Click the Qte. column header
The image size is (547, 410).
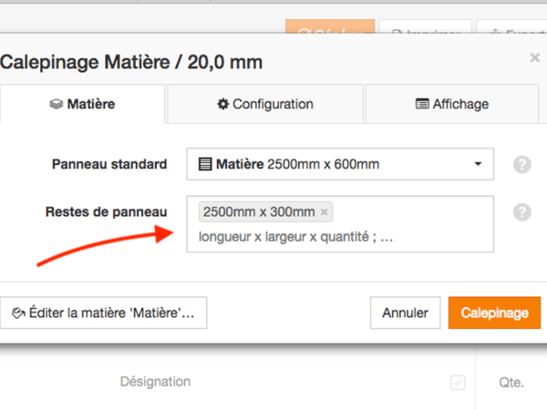coord(511,383)
